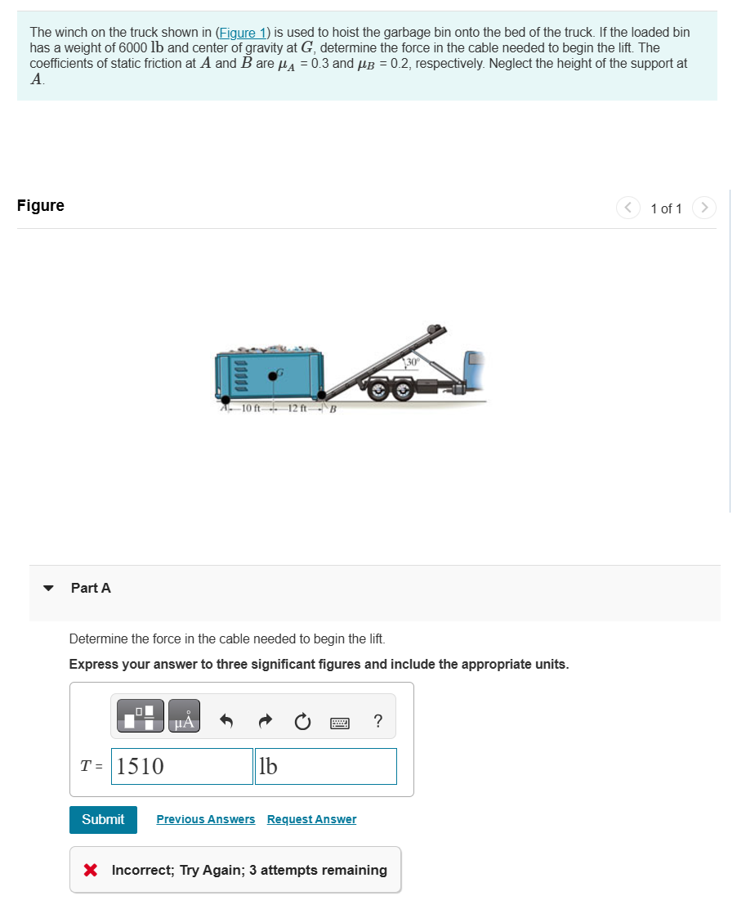Reset the answer with the circular arrow
This screenshot has height=905, width=737.
pos(302,721)
